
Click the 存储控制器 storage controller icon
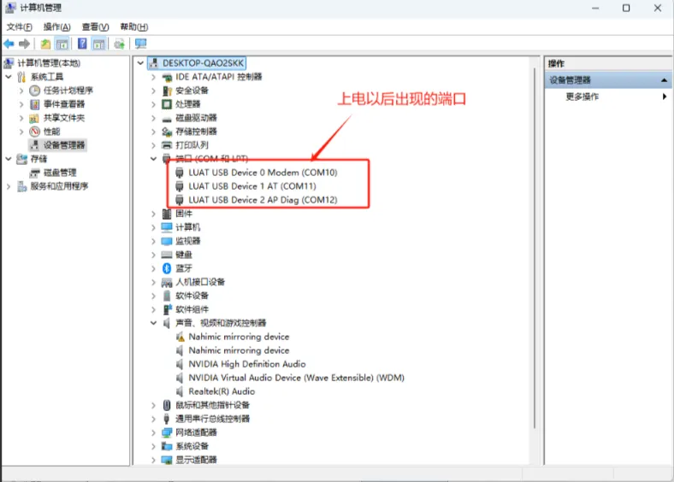[x=167, y=132]
